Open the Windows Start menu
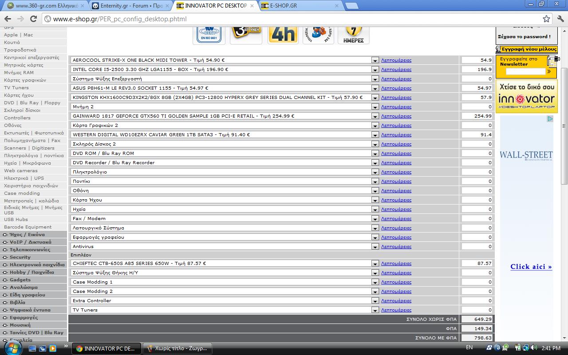This screenshot has height=355, width=568. (12, 347)
